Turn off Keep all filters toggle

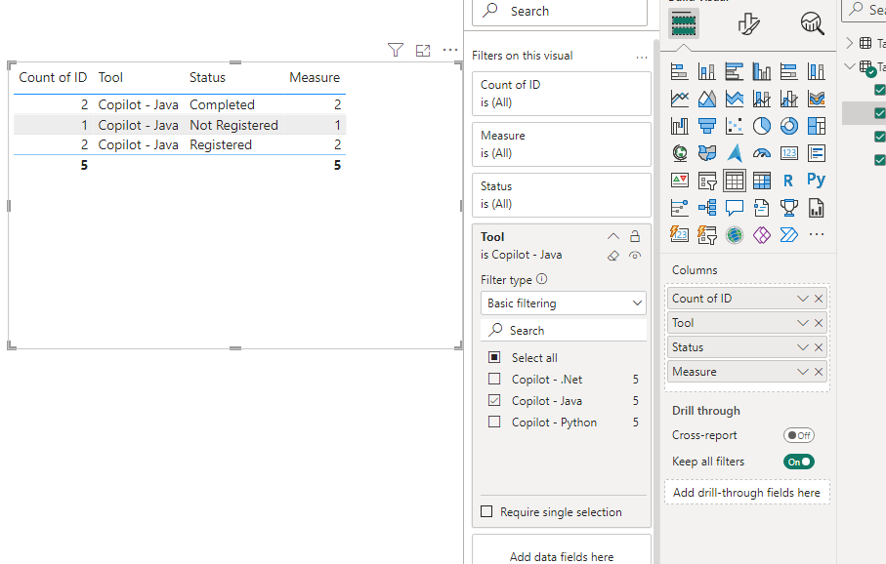(x=798, y=462)
